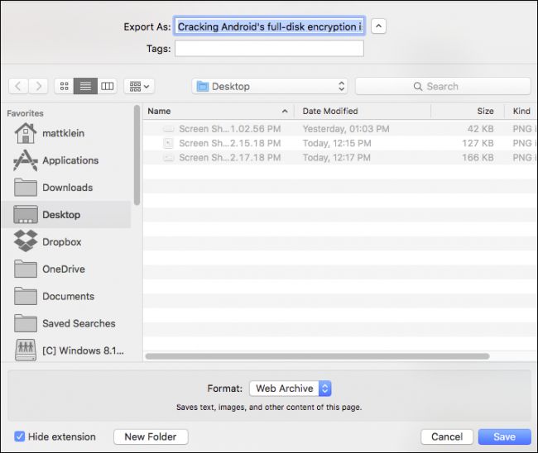Image resolution: width=538 pixels, height=453 pixels.
Task: Click the Search field
Action: pyautogui.click(x=443, y=86)
